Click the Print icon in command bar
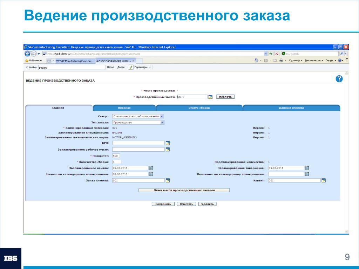Viewport: 359px width, 269px height. (x=281, y=61)
